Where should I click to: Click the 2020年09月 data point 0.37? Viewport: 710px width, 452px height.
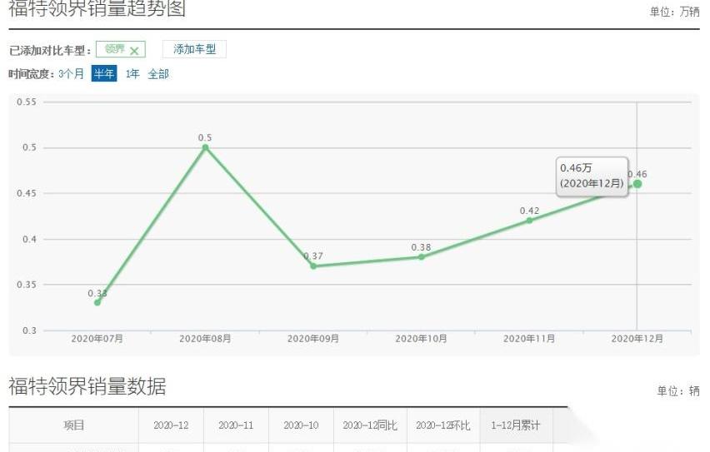pos(313,266)
